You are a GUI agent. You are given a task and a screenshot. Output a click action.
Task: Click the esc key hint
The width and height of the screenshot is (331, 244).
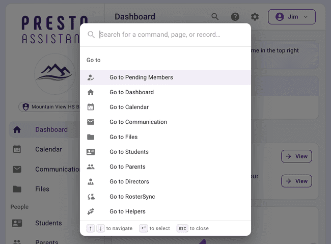pyautogui.click(x=182, y=228)
